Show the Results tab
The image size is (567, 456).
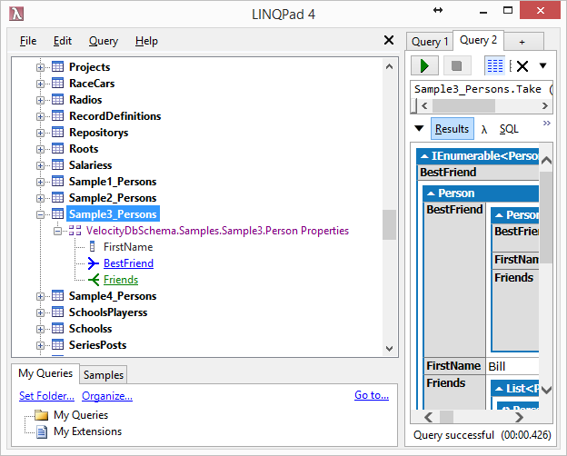click(x=452, y=129)
